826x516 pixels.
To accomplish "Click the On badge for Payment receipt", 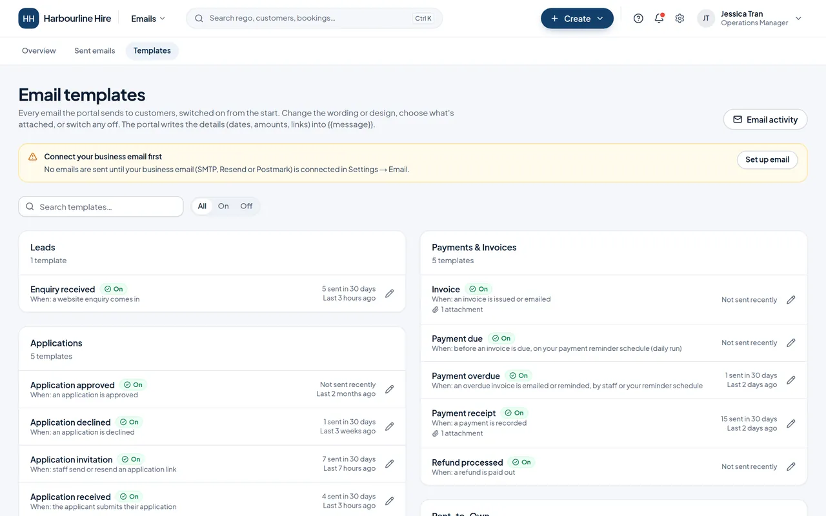I will (x=514, y=413).
